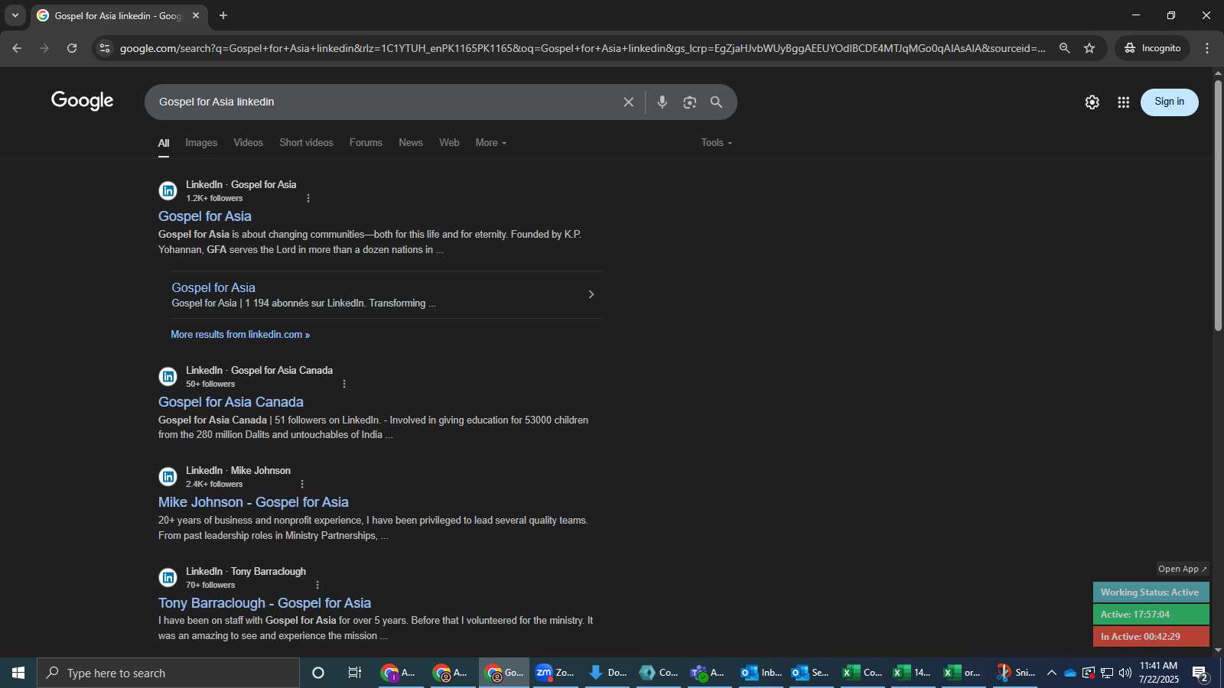
Task: Open Cortana circle on the taskbar
Action: tap(318, 673)
